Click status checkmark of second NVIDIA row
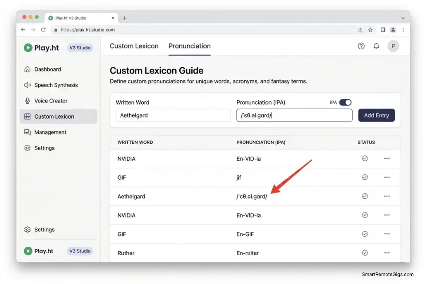Viewport: 426px width, 284px height. 365,215
